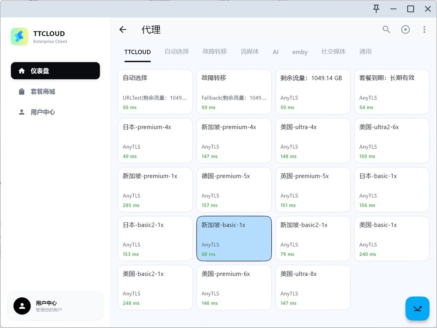The width and height of the screenshot is (437, 328).
Task: Switch to the TTCLOUD tab
Action: 138,52
